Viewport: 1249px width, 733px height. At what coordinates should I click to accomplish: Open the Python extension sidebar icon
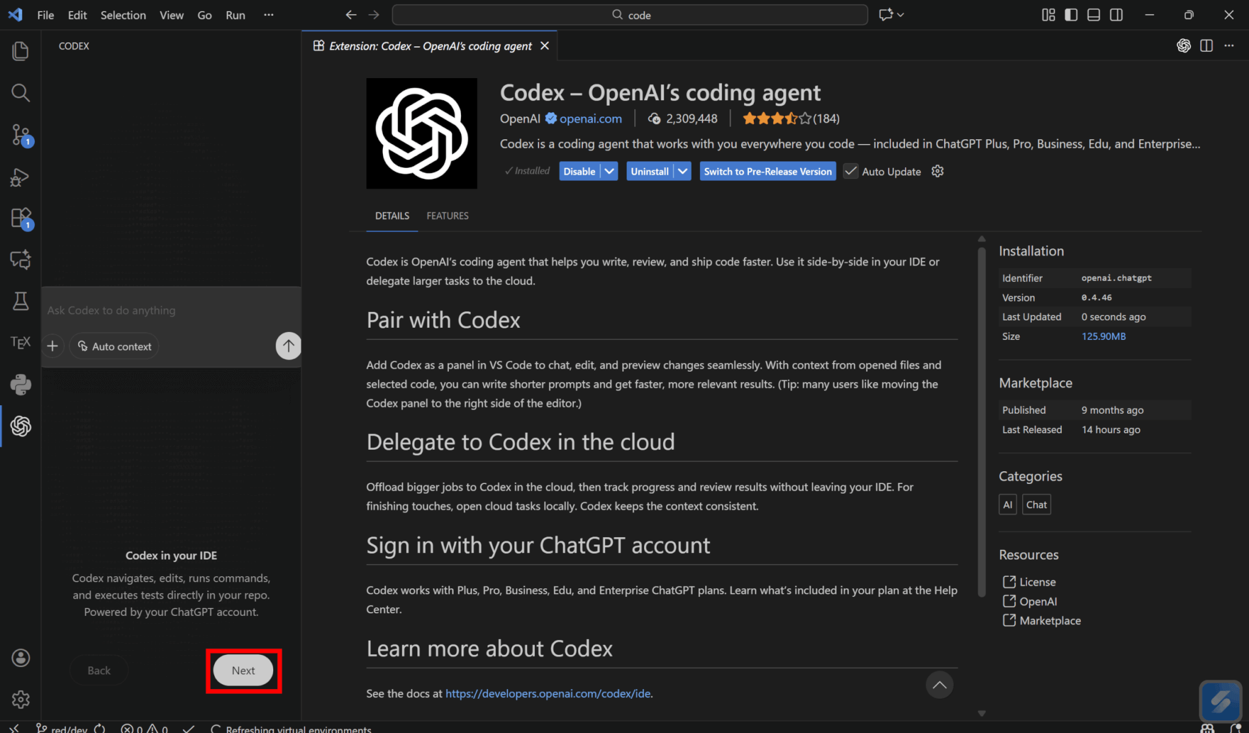click(21, 385)
